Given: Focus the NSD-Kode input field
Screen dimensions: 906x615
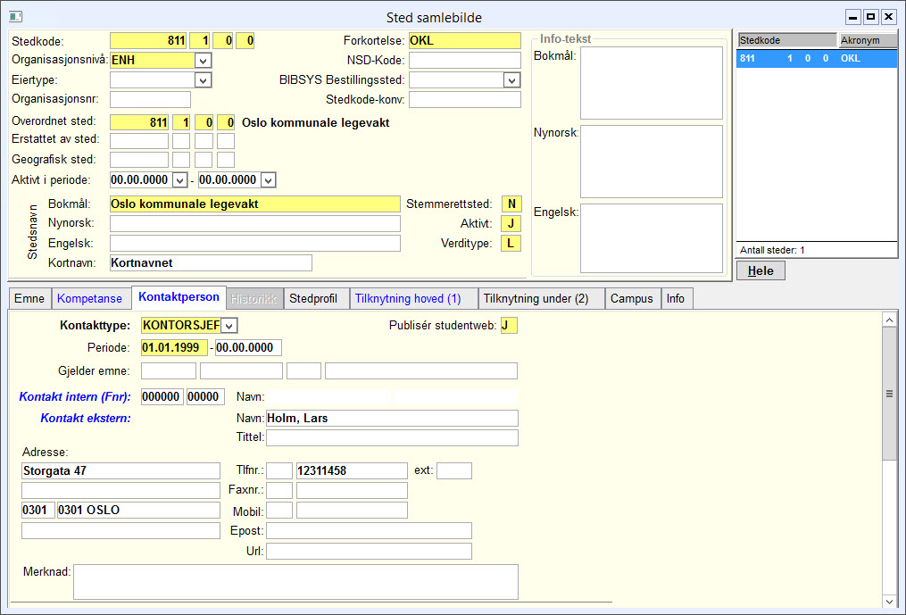Looking at the screenshot, I should pos(464,60).
